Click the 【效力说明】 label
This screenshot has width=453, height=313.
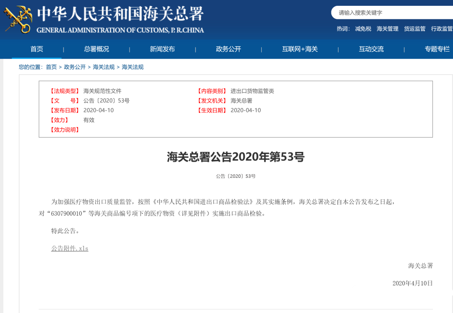(64, 130)
